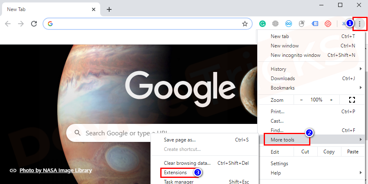This screenshot has width=368, height=184.
Task: Bookmark this page with the star icon
Action: 245,24
